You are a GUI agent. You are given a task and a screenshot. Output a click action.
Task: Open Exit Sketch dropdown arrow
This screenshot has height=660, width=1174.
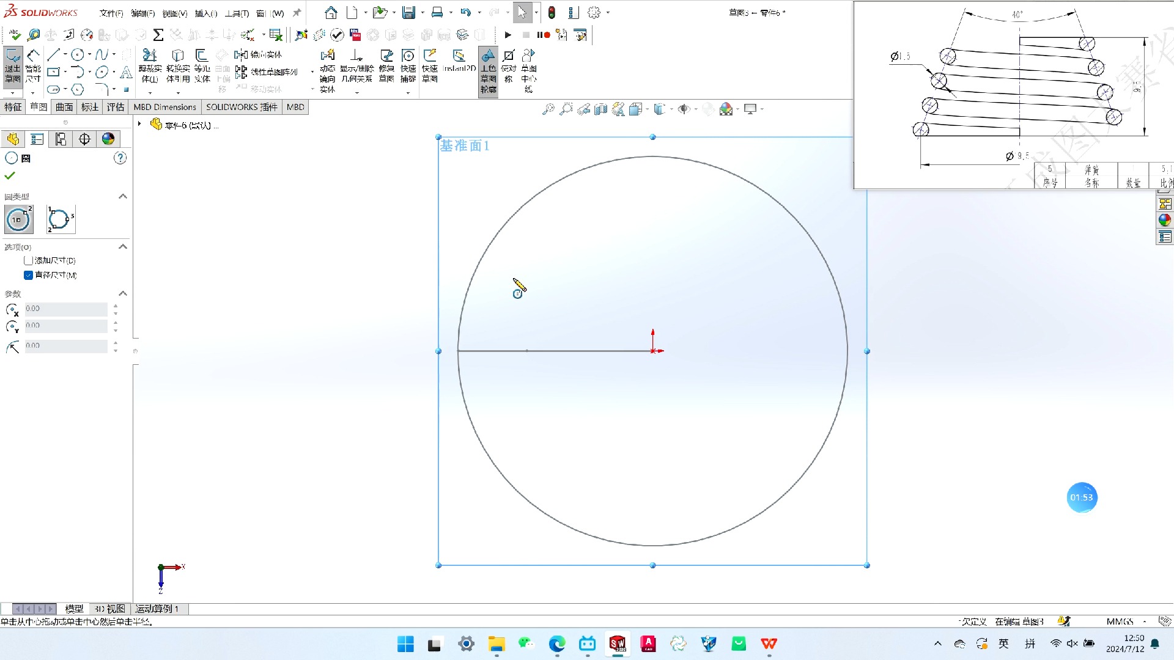13,93
